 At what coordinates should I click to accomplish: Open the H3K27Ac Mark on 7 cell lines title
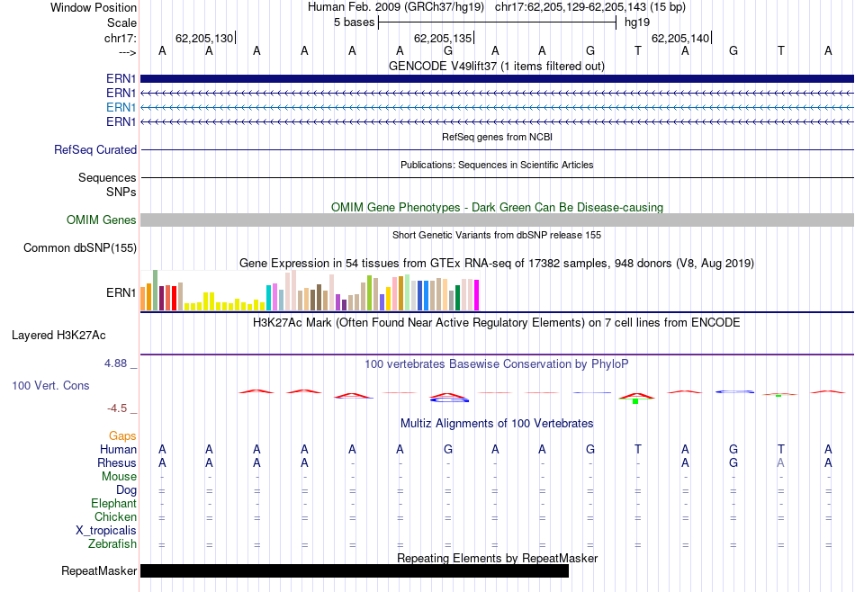click(497, 323)
